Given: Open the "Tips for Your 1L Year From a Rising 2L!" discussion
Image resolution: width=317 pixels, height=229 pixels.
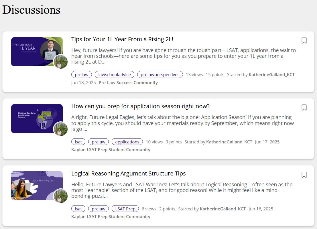Looking at the screenshot, I should (123, 39).
